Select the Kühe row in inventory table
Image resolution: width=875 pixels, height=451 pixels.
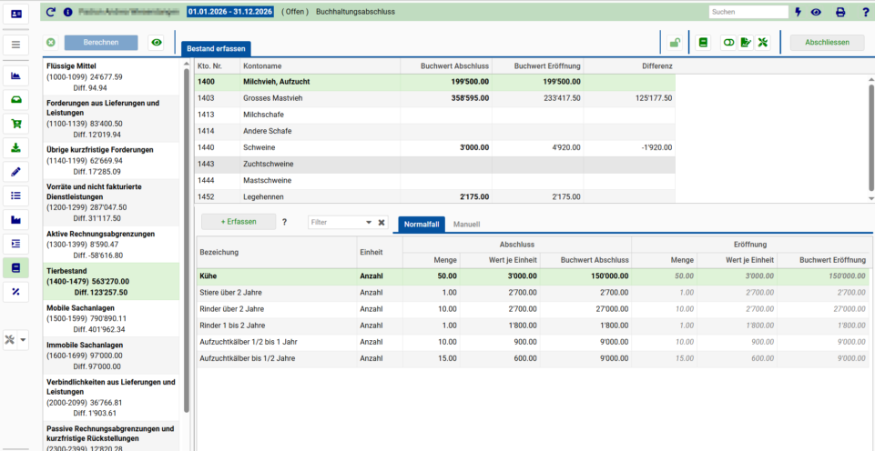534,276
